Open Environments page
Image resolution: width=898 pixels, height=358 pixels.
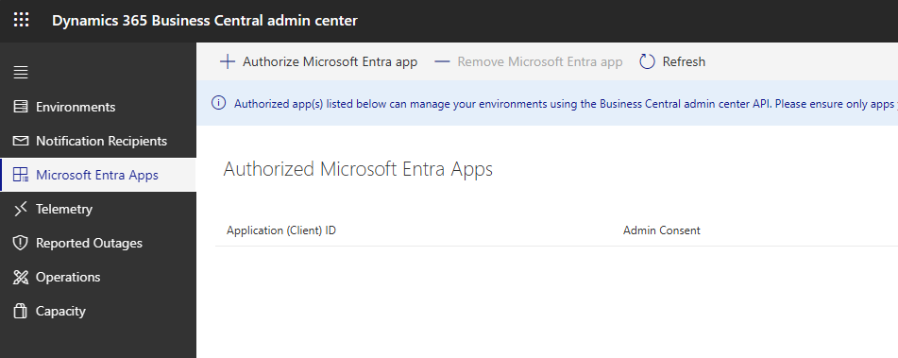(98, 107)
